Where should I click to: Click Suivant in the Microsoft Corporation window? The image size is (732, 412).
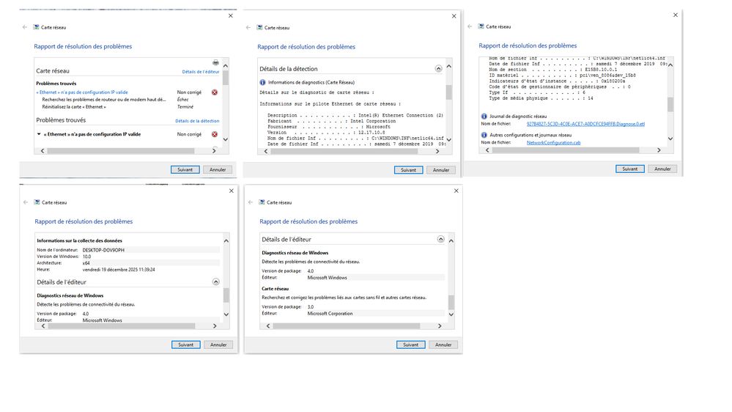click(411, 345)
